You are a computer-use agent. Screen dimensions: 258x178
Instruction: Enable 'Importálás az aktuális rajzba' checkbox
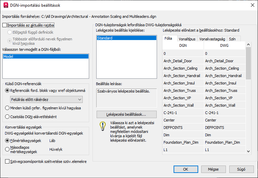coord(5,25)
